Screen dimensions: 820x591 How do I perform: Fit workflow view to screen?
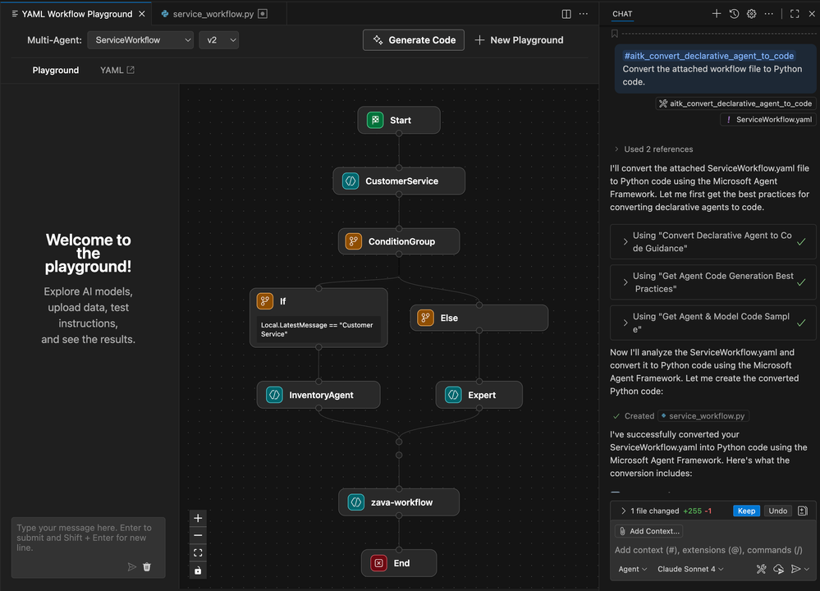tap(198, 552)
